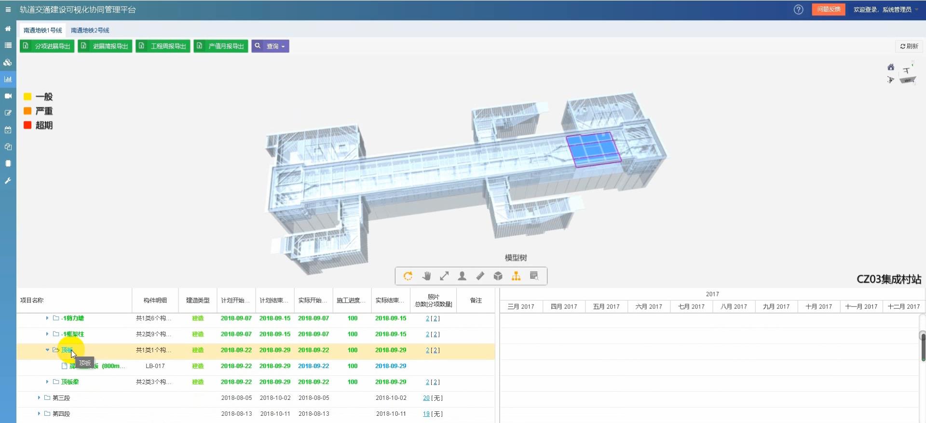The image size is (926, 423).
Task: Click the hamburger menu icon in header
Action: [x=8, y=10]
